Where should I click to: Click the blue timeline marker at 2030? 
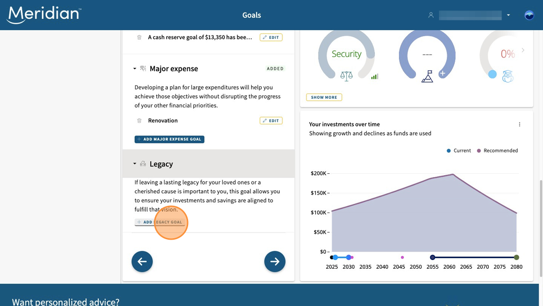(349, 257)
